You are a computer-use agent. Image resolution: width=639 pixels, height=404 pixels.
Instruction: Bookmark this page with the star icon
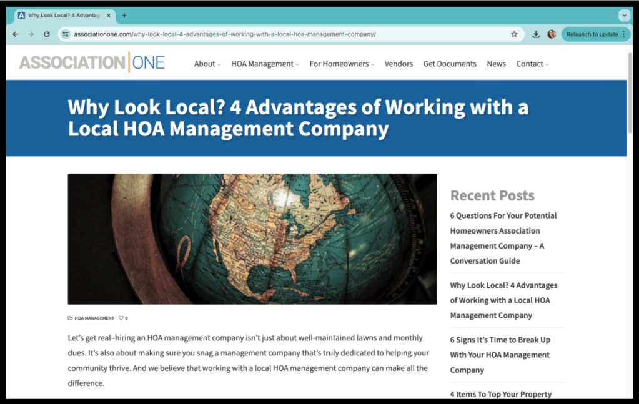[514, 34]
